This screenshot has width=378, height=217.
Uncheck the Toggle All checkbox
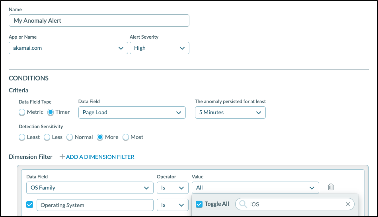200,204
